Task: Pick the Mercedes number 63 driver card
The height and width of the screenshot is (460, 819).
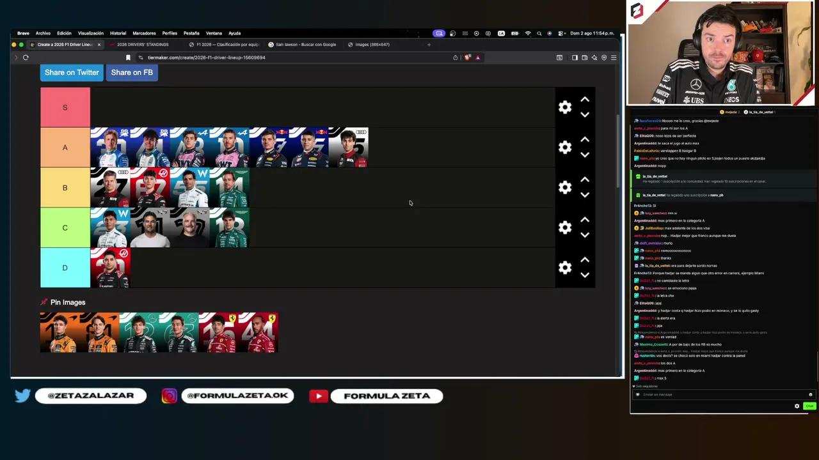Action: pos(179,332)
